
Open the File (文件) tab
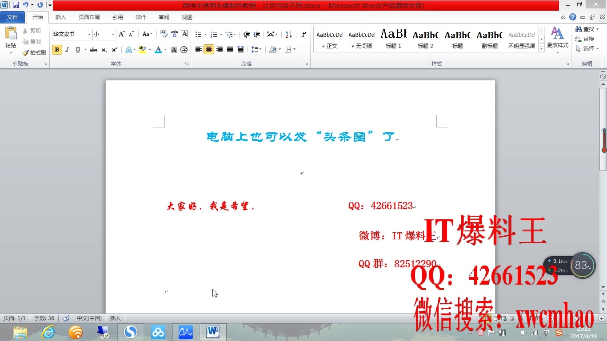(x=12, y=17)
